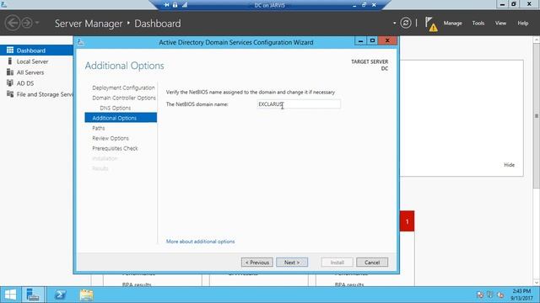Click the Windows Start button

[10, 295]
